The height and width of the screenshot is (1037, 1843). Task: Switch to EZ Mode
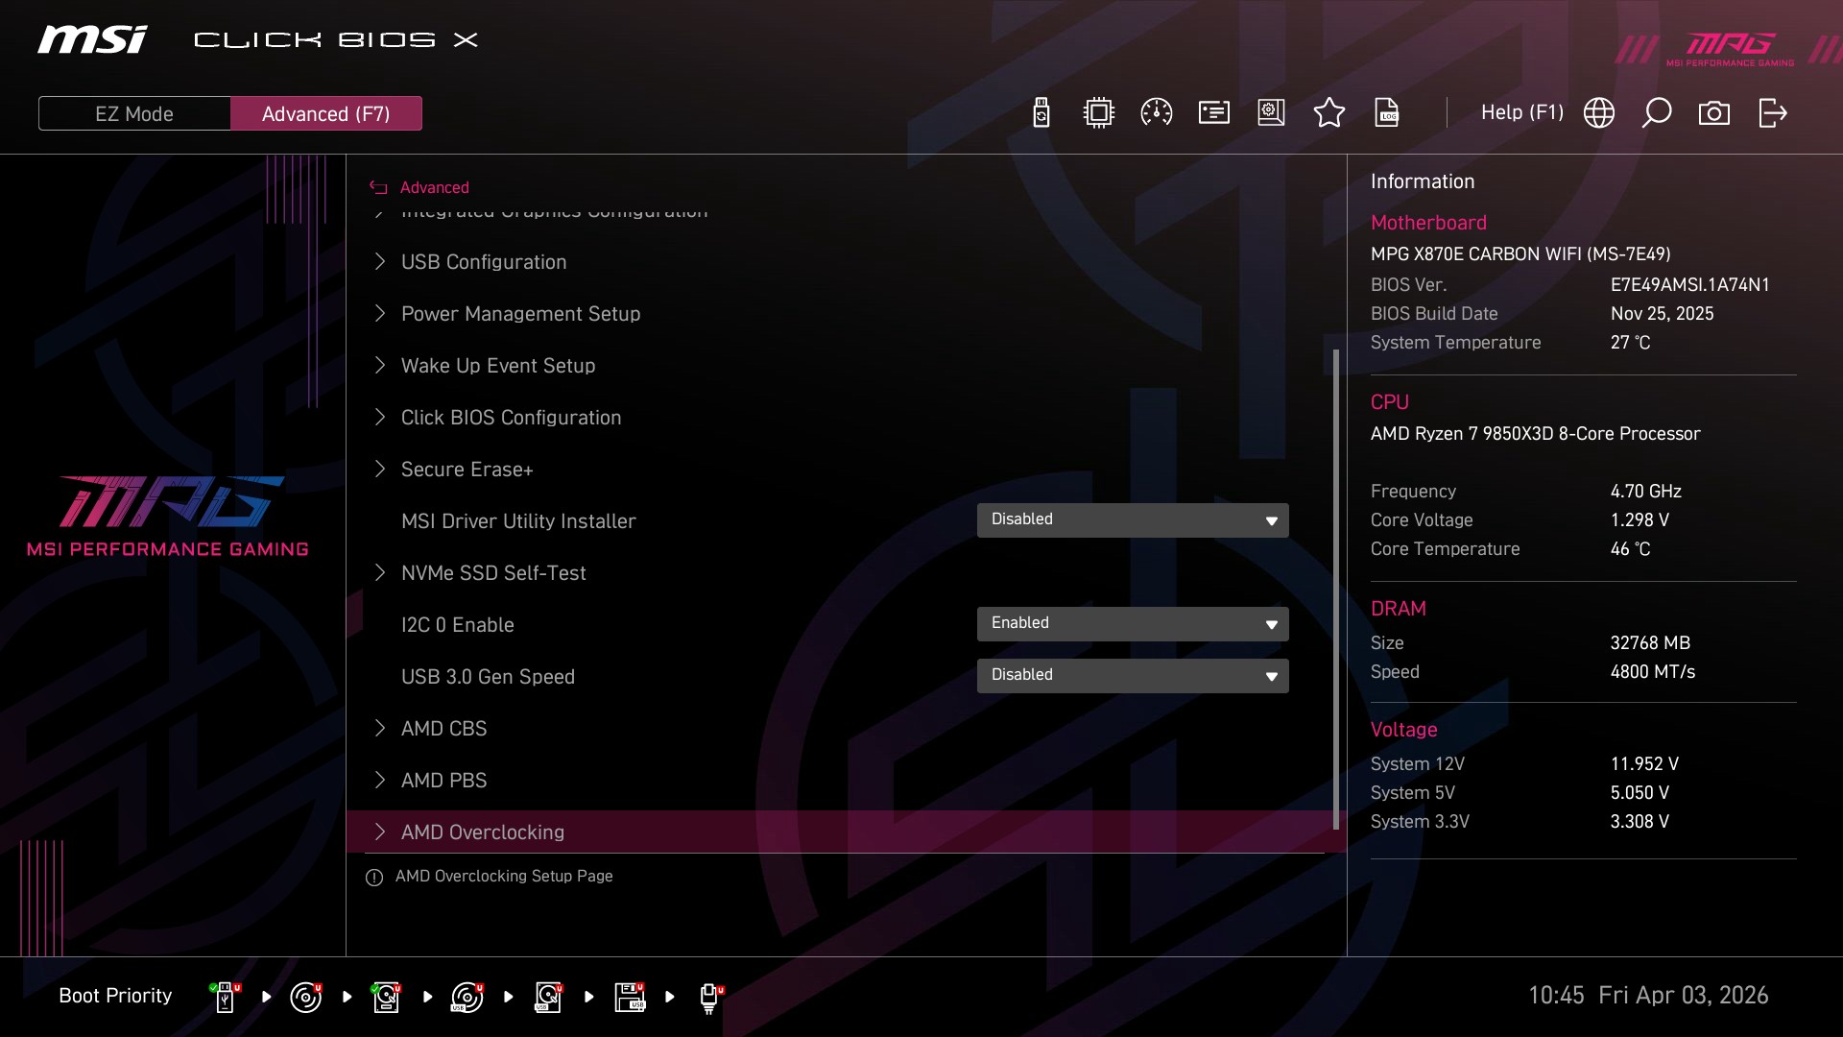tap(134, 113)
